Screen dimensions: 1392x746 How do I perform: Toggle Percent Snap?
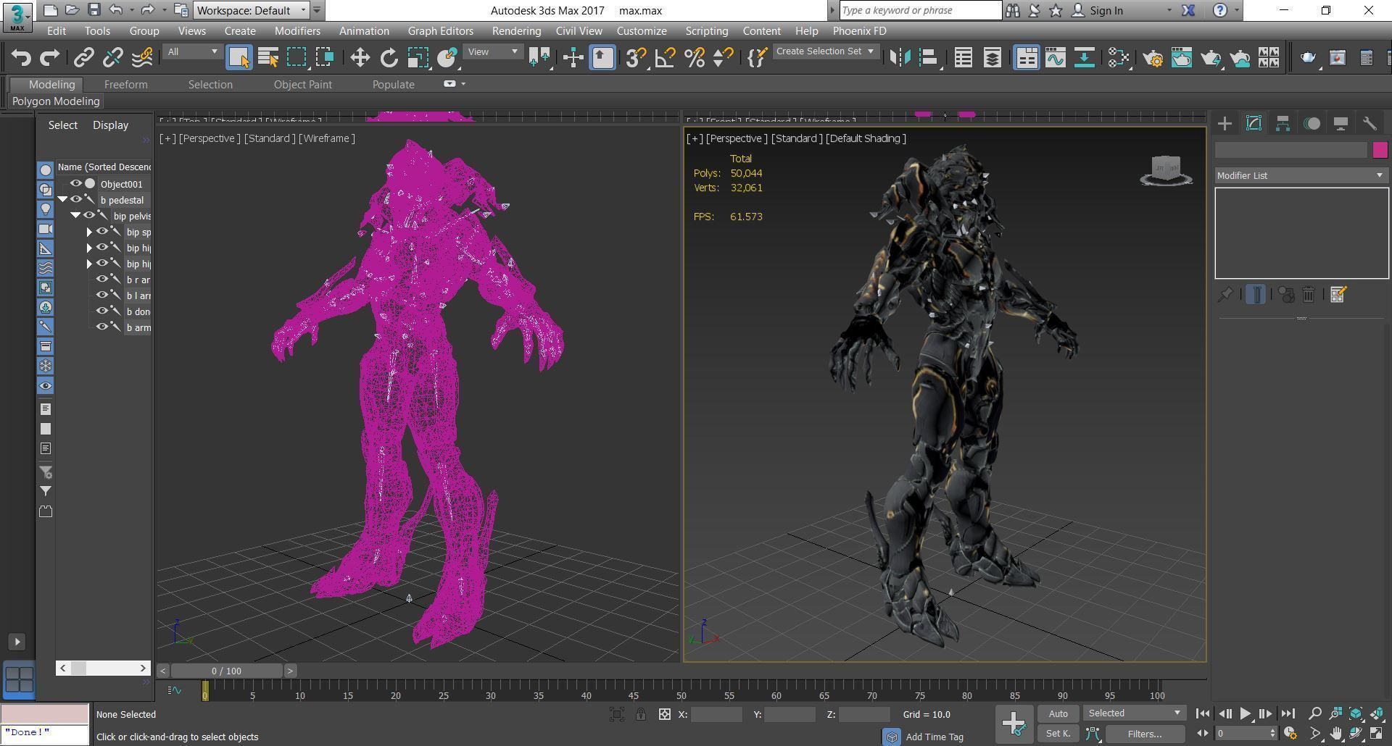[x=694, y=57]
